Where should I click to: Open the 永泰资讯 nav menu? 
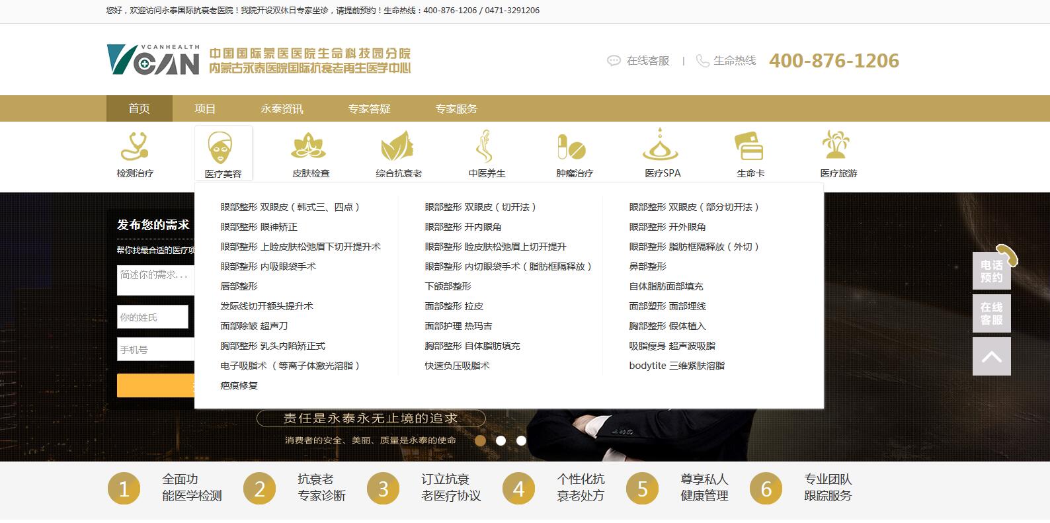point(282,108)
